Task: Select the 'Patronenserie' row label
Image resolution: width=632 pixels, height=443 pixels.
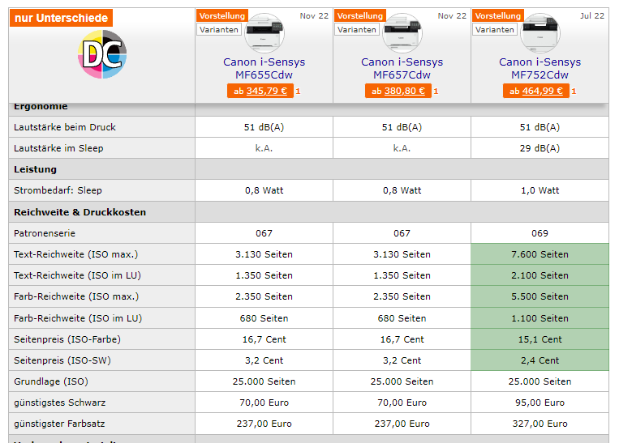Action: pos(45,233)
